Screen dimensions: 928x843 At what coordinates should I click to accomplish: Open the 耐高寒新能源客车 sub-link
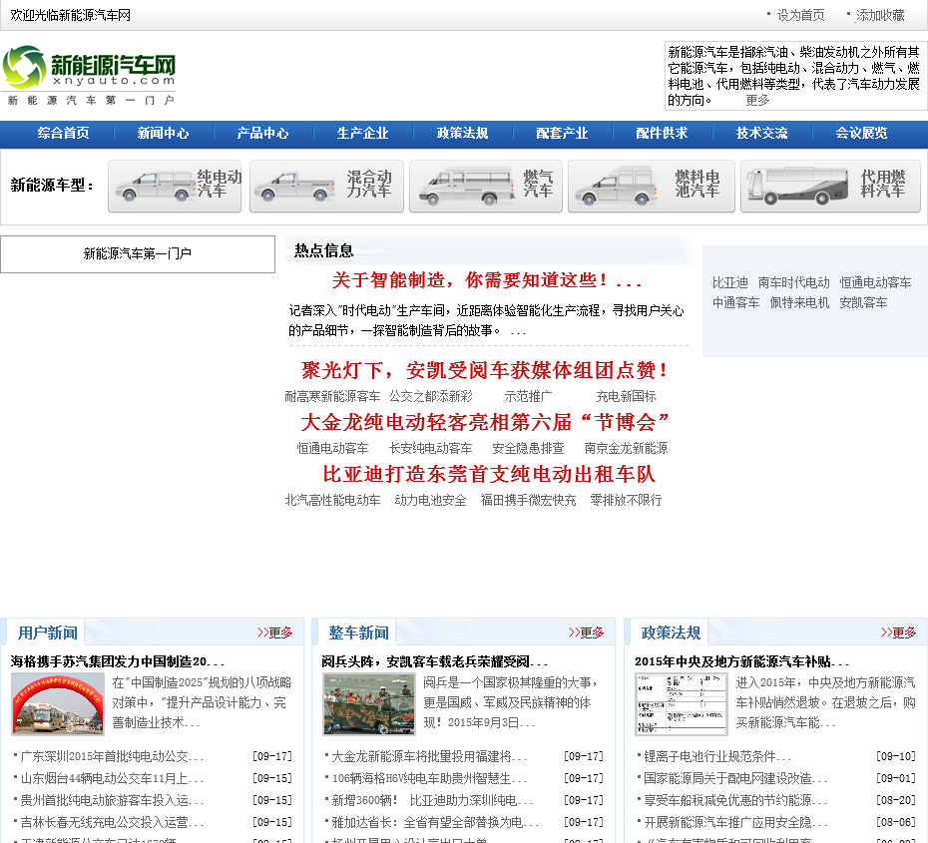(x=332, y=396)
